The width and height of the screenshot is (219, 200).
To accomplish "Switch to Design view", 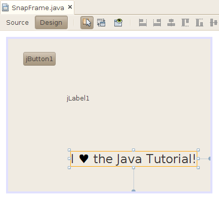I will coord(51,23).
